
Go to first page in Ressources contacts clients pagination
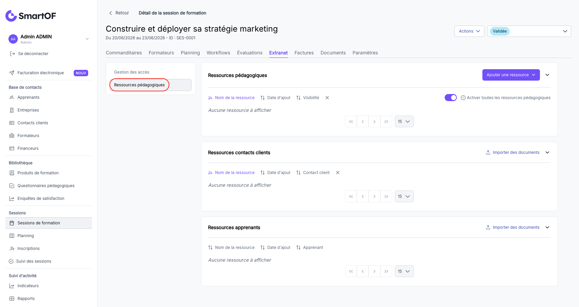pos(351,196)
